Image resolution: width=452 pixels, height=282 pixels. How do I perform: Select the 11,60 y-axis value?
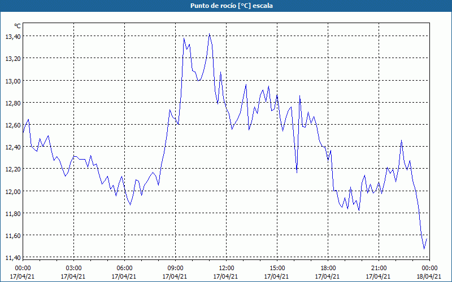coord(12,235)
